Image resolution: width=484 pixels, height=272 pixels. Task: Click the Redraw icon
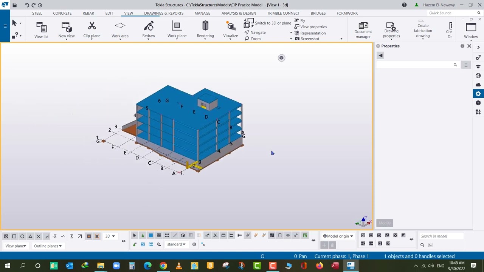coord(149,30)
